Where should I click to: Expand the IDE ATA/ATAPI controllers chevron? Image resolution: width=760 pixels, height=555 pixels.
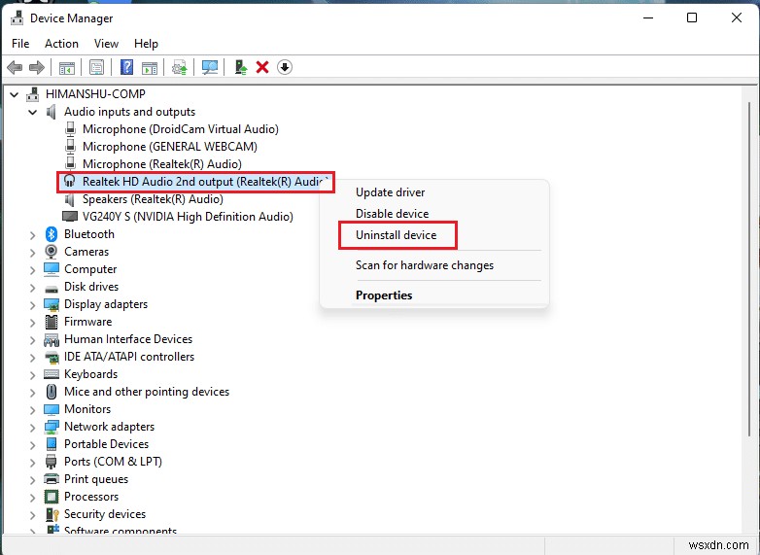coord(32,358)
